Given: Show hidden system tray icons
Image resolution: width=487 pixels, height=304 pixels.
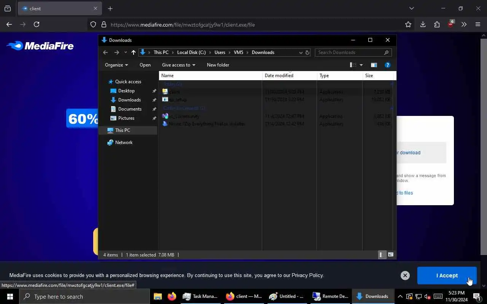Looking at the screenshot, I should click(x=400, y=296).
